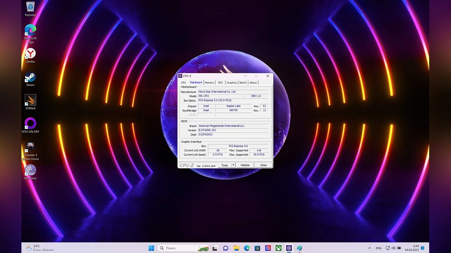This screenshot has width=451, height=253.
Task: Open File Explorer from the taskbar
Action: pos(236,248)
